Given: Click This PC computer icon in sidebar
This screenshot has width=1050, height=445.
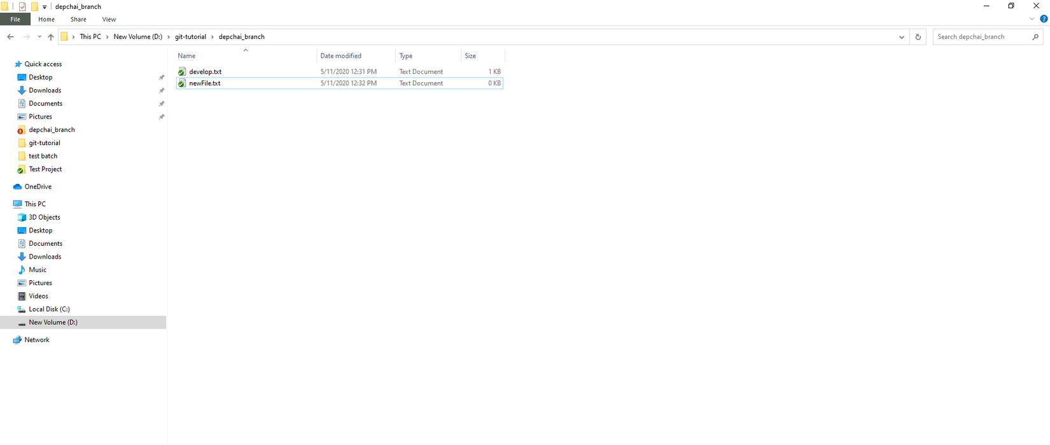Looking at the screenshot, I should point(17,204).
